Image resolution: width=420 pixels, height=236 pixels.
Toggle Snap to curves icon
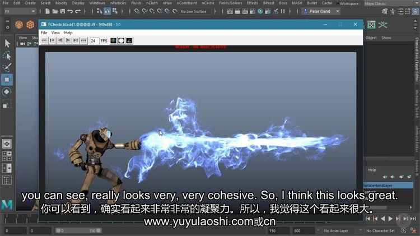click(x=144, y=11)
